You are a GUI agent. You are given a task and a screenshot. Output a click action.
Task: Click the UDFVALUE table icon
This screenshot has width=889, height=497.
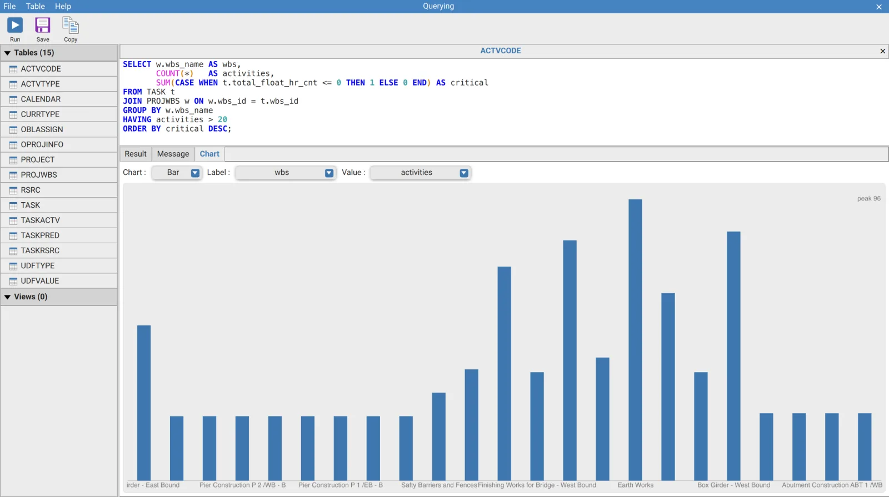point(13,282)
